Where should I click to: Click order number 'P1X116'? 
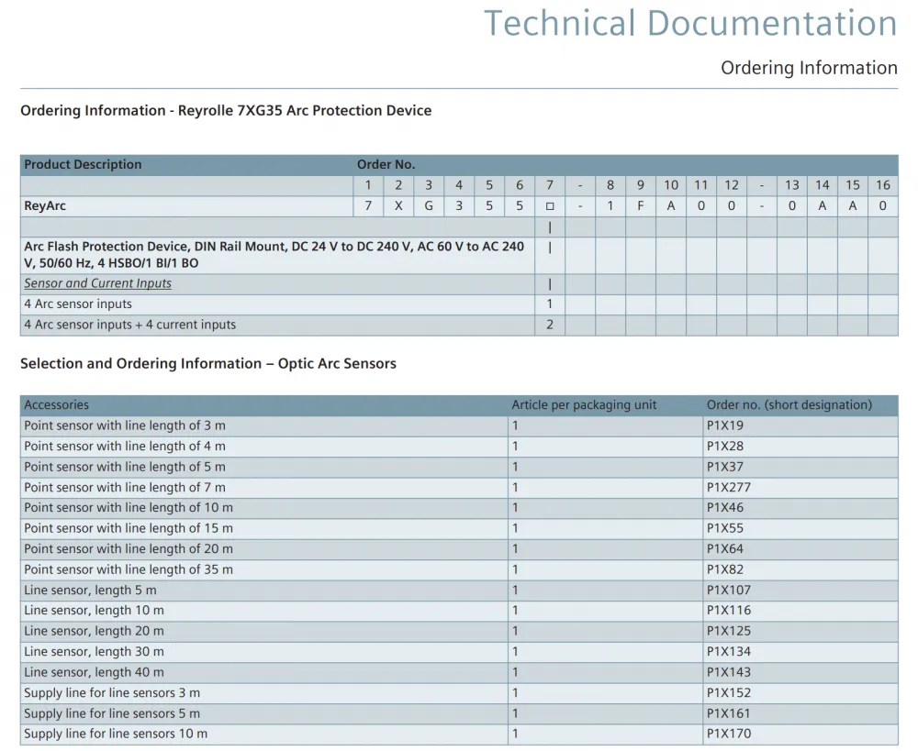(728, 611)
